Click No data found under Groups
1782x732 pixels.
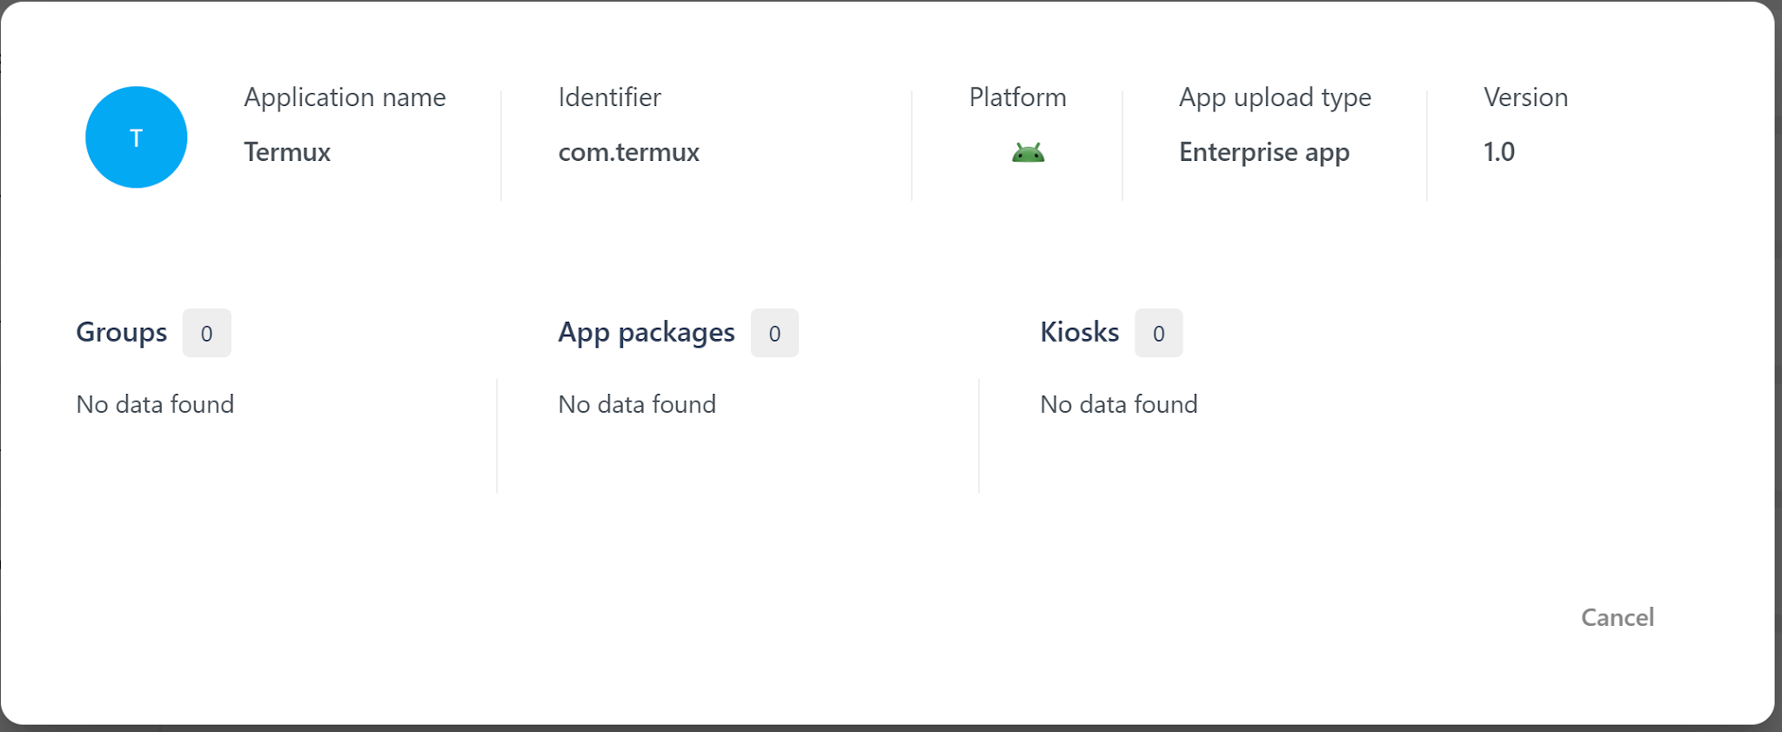[x=155, y=404]
